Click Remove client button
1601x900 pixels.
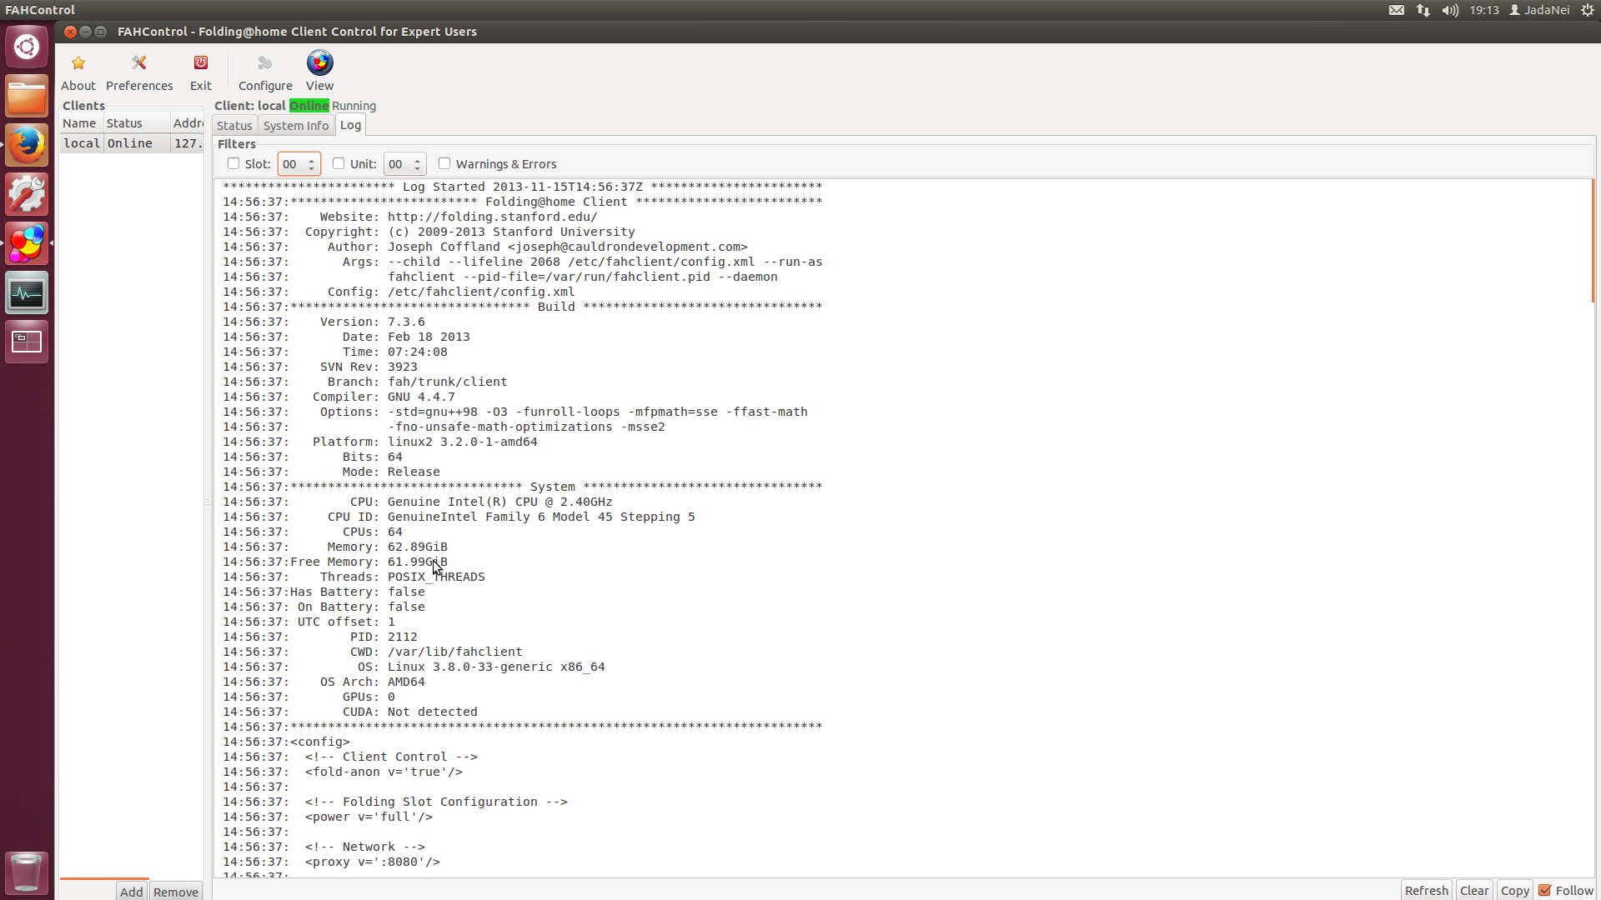(x=176, y=891)
